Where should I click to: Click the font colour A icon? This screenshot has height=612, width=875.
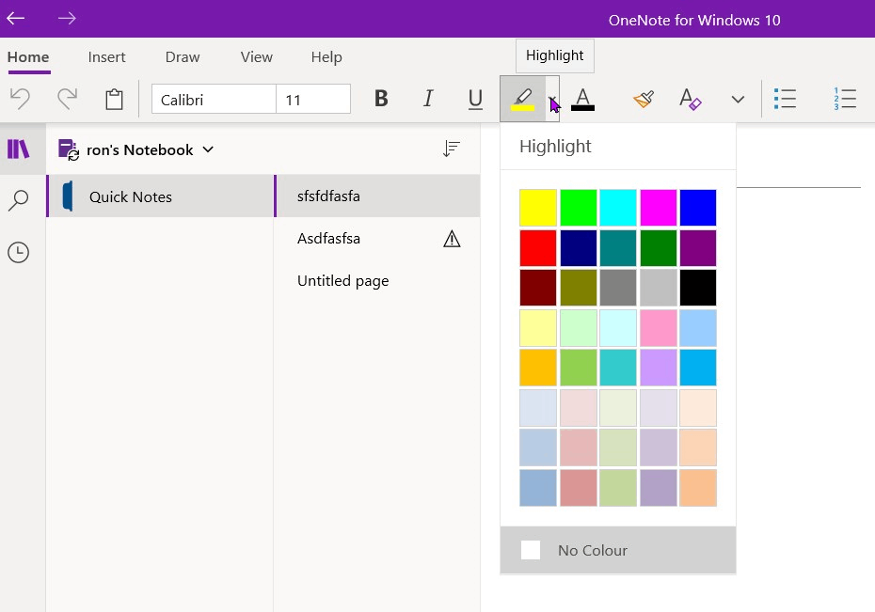tap(582, 100)
